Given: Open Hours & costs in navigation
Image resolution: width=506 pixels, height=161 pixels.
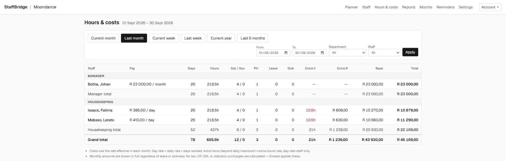Looking at the screenshot, I should pyautogui.click(x=386, y=7).
